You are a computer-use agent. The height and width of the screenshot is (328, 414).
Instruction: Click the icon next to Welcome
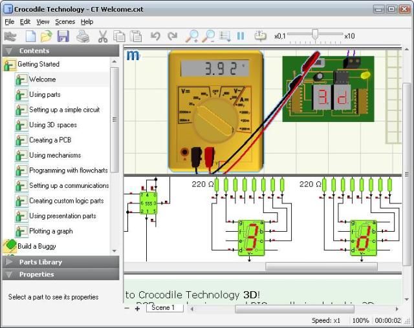click(21, 79)
